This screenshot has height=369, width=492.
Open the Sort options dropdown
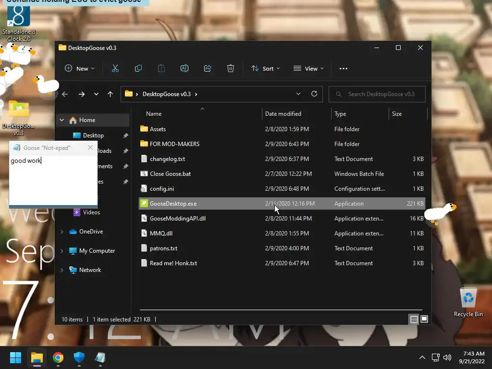click(x=265, y=68)
